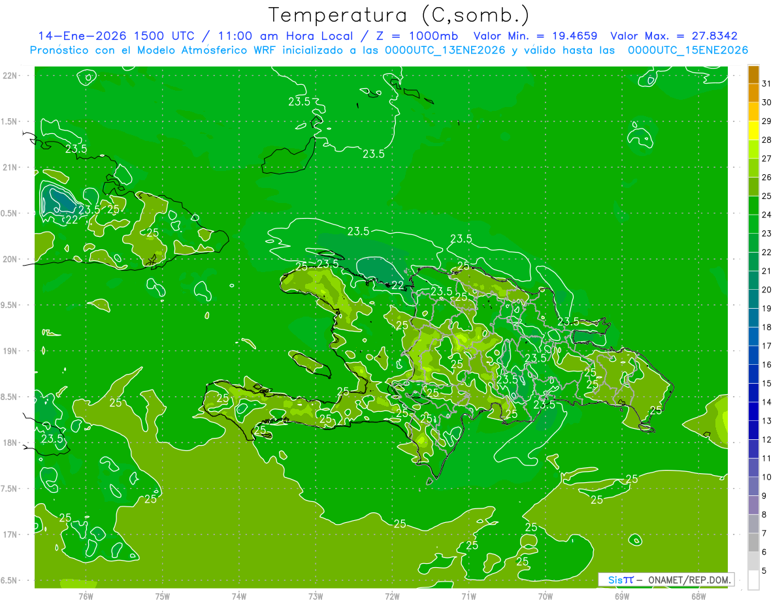The height and width of the screenshot is (605, 784).
Task: Click the 73W longitude axis label
Action: (x=316, y=596)
